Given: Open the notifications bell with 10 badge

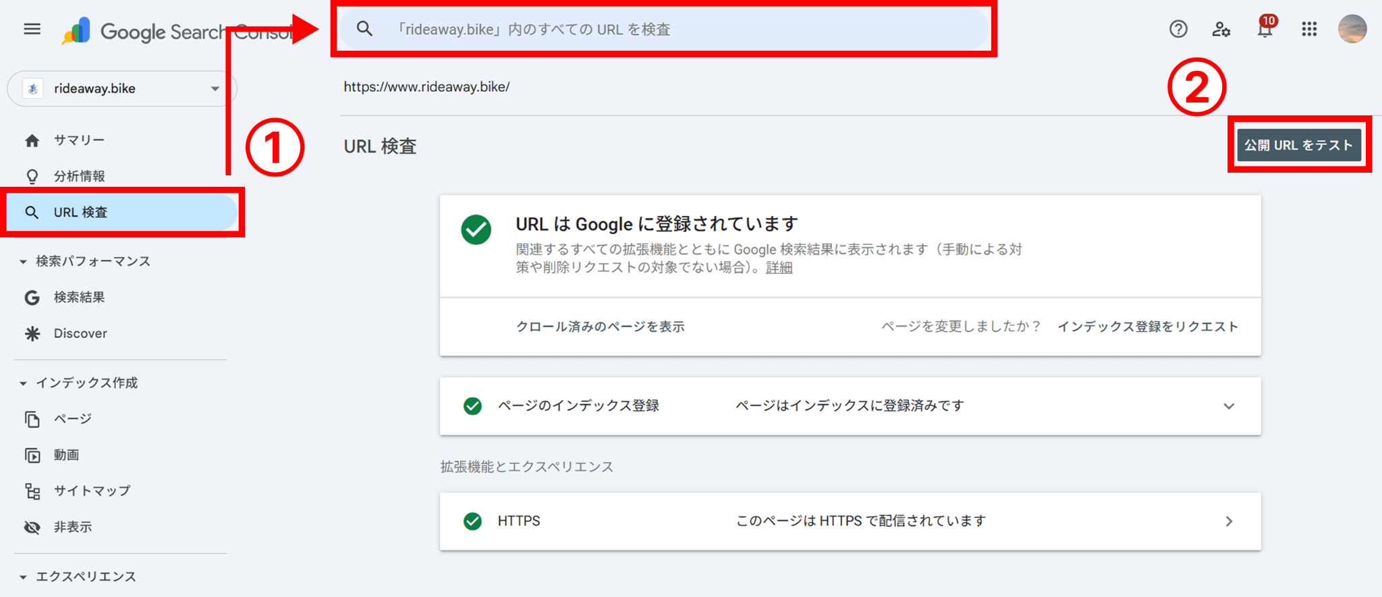Looking at the screenshot, I should [x=1265, y=30].
